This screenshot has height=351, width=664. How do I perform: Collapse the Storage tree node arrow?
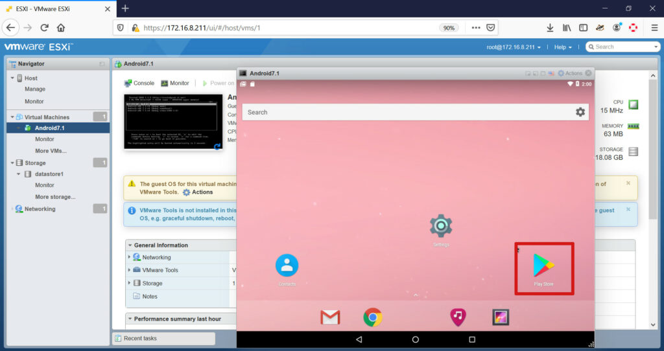click(x=12, y=163)
